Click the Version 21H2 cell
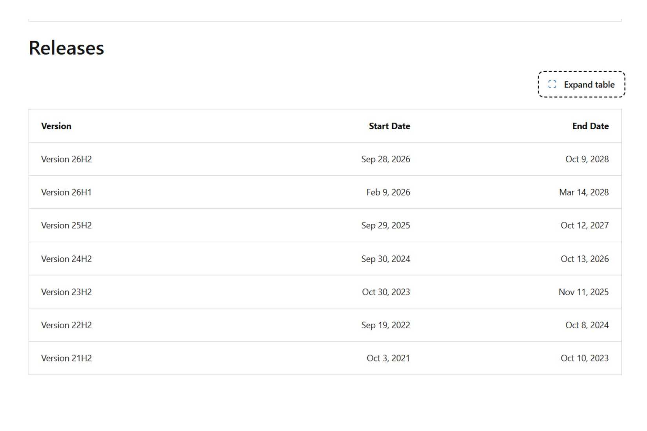 [x=66, y=358]
